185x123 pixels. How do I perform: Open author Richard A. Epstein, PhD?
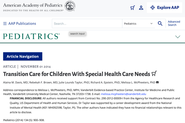[x=105, y=82]
